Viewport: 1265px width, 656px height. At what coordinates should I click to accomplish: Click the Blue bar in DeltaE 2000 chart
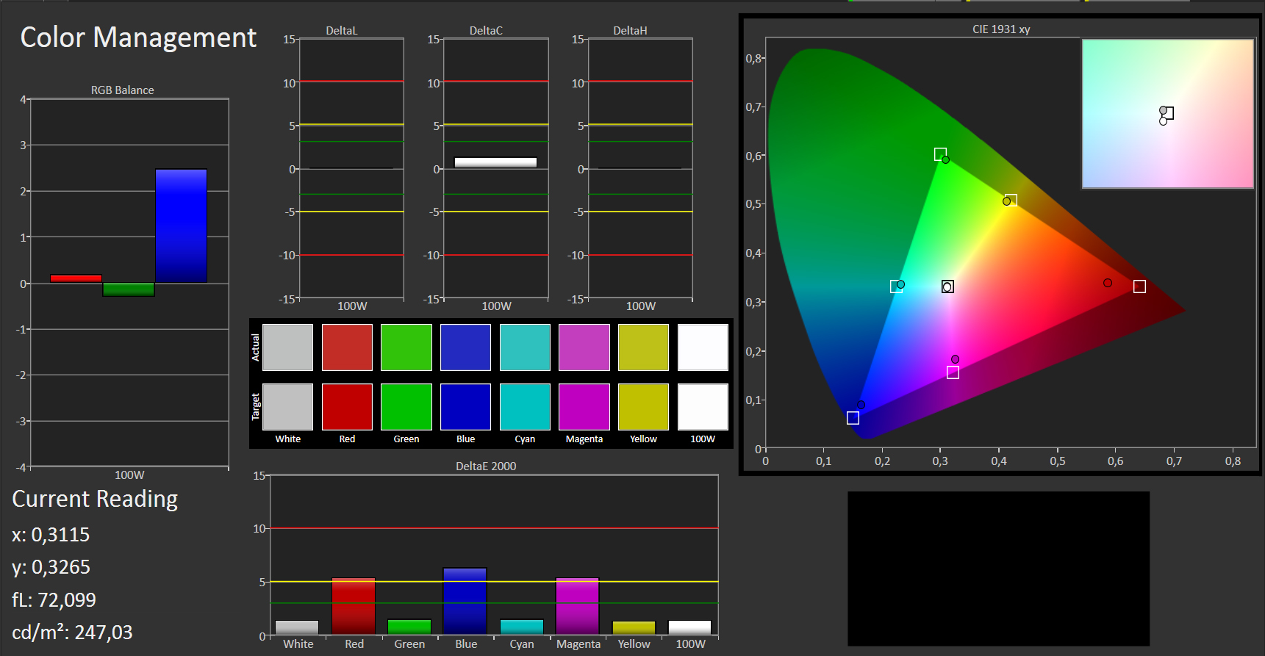pos(465,601)
